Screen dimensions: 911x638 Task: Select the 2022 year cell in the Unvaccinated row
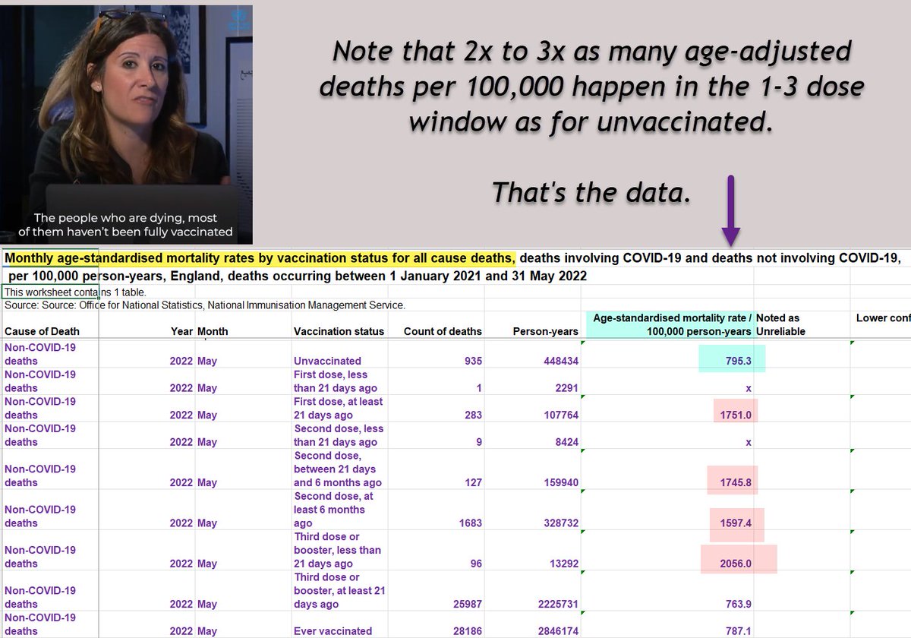tap(181, 361)
